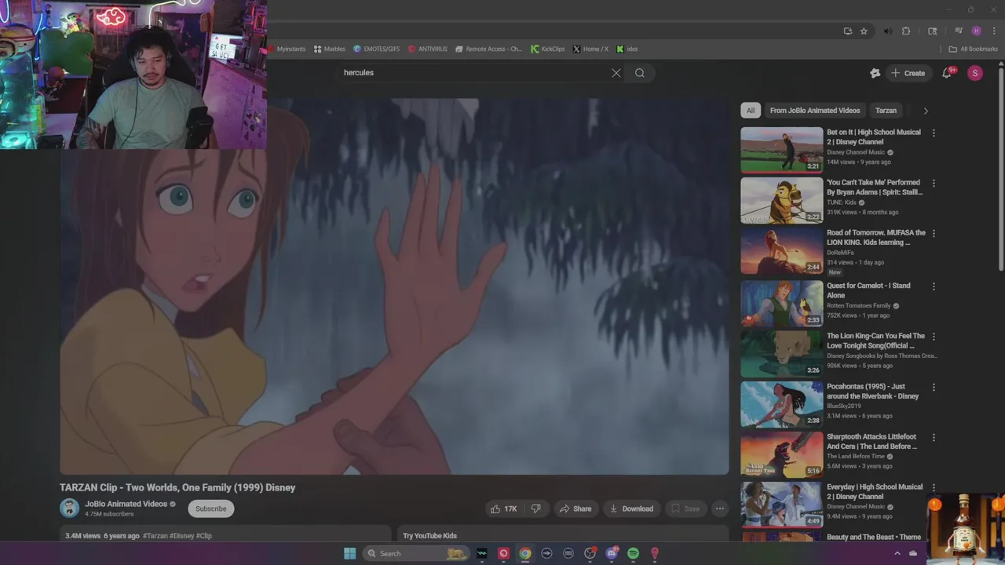Open Bet on It High School Musical thumbnail
Screen dimensions: 1005x565
point(782,149)
